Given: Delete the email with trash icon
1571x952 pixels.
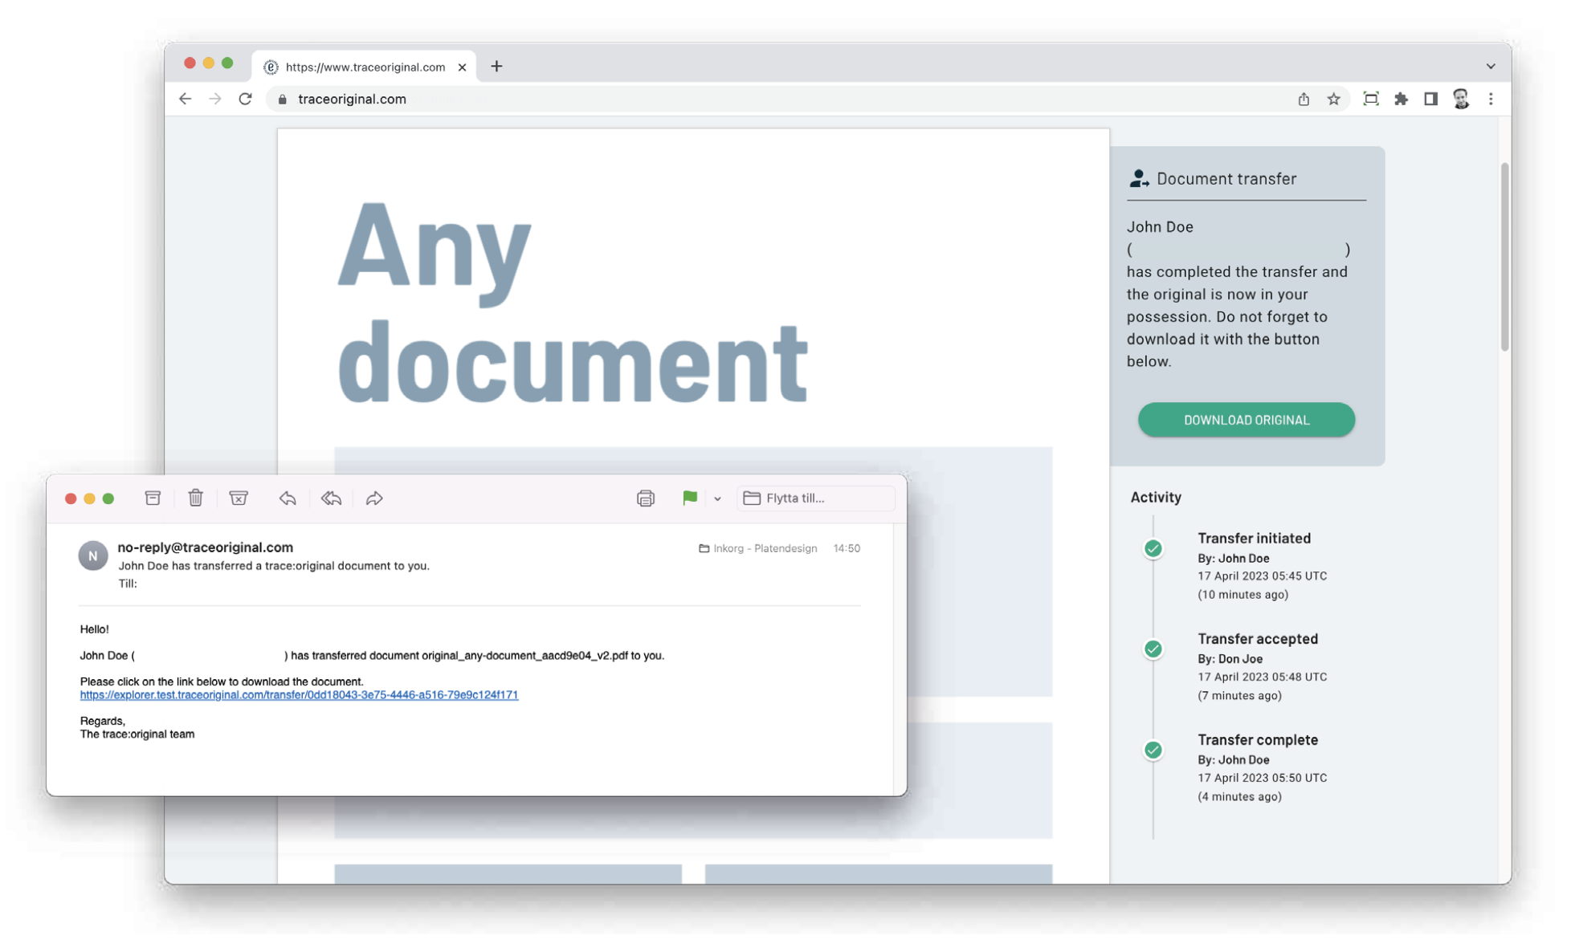Looking at the screenshot, I should coord(195,498).
